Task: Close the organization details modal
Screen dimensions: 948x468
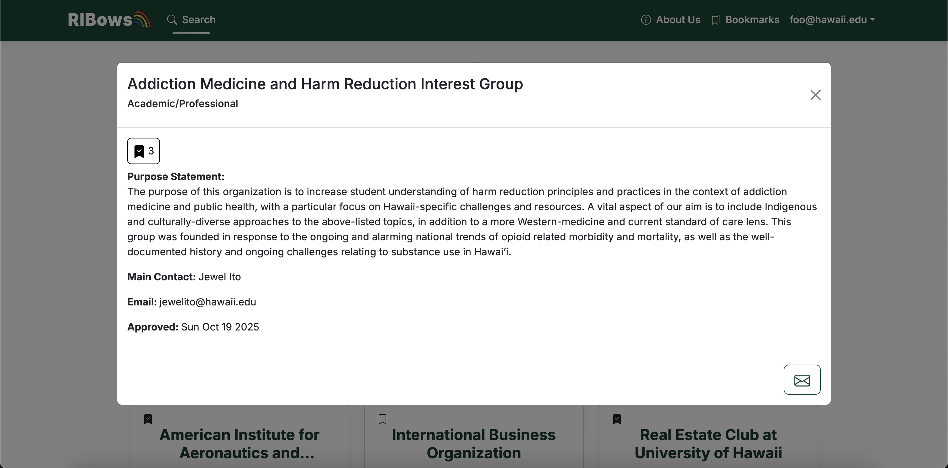Action: [x=815, y=95]
